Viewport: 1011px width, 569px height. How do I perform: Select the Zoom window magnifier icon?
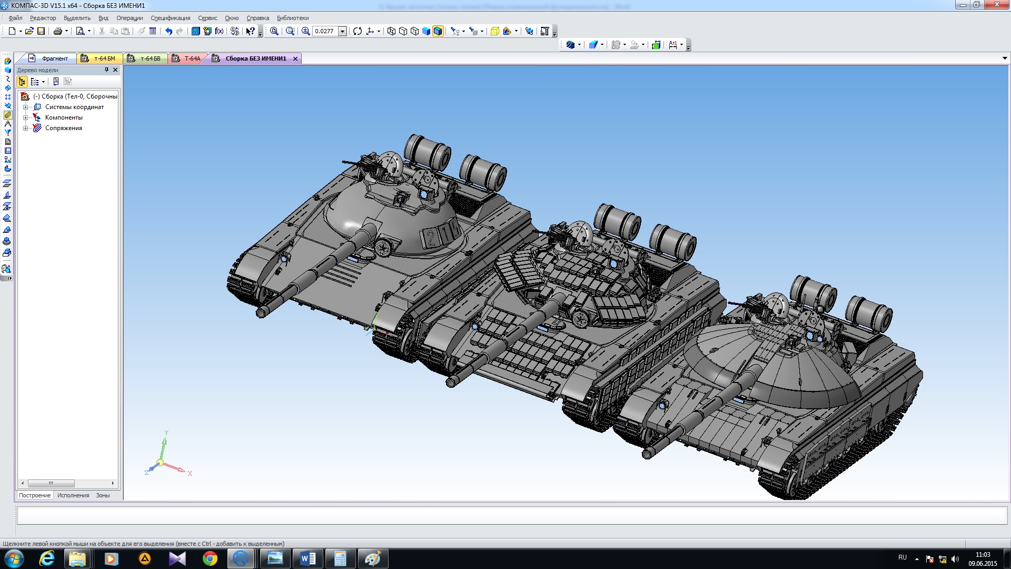[x=290, y=31]
